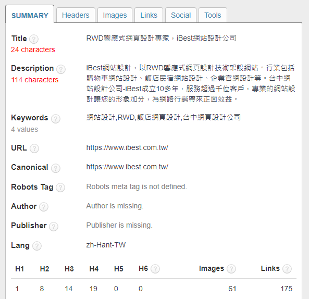Click the H5 column header
Screen dimensions: 309x299
click(119, 269)
